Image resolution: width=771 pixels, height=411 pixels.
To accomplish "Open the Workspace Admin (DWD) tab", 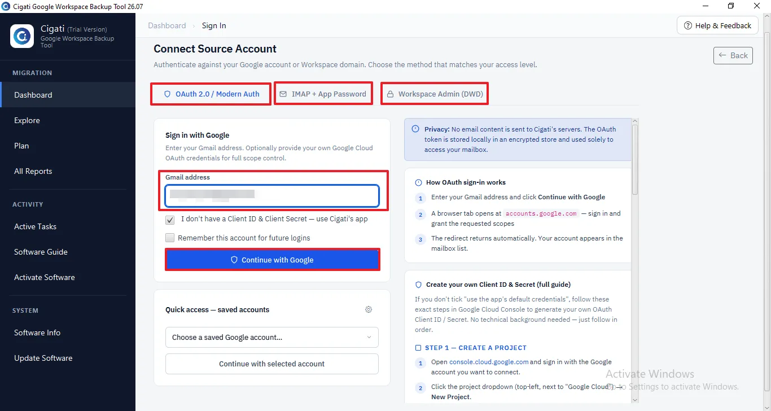I will (435, 94).
